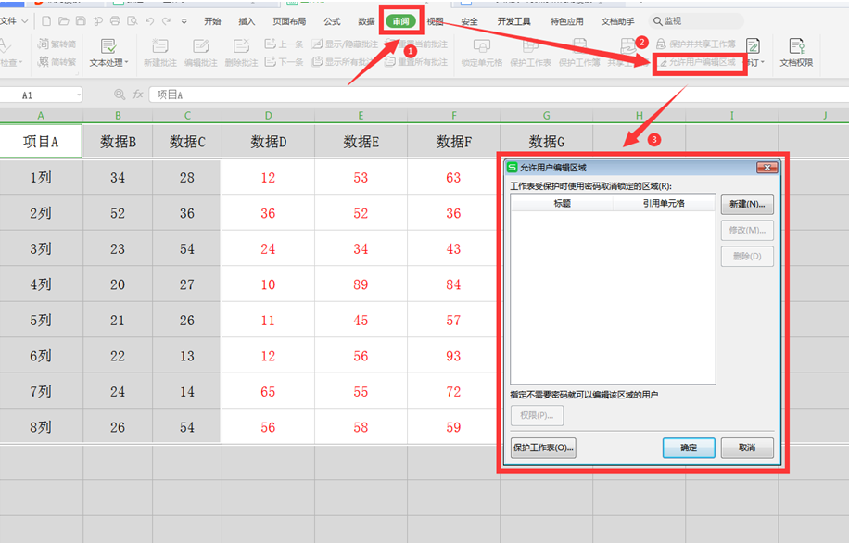The width and height of the screenshot is (849, 543).
Task: Click the formula bar showing 项目A
Action: tap(498, 95)
